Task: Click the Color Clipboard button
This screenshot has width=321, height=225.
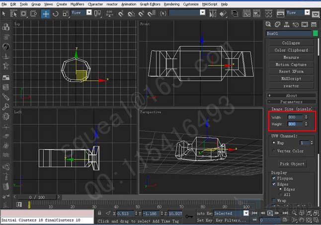Action: pos(291,50)
